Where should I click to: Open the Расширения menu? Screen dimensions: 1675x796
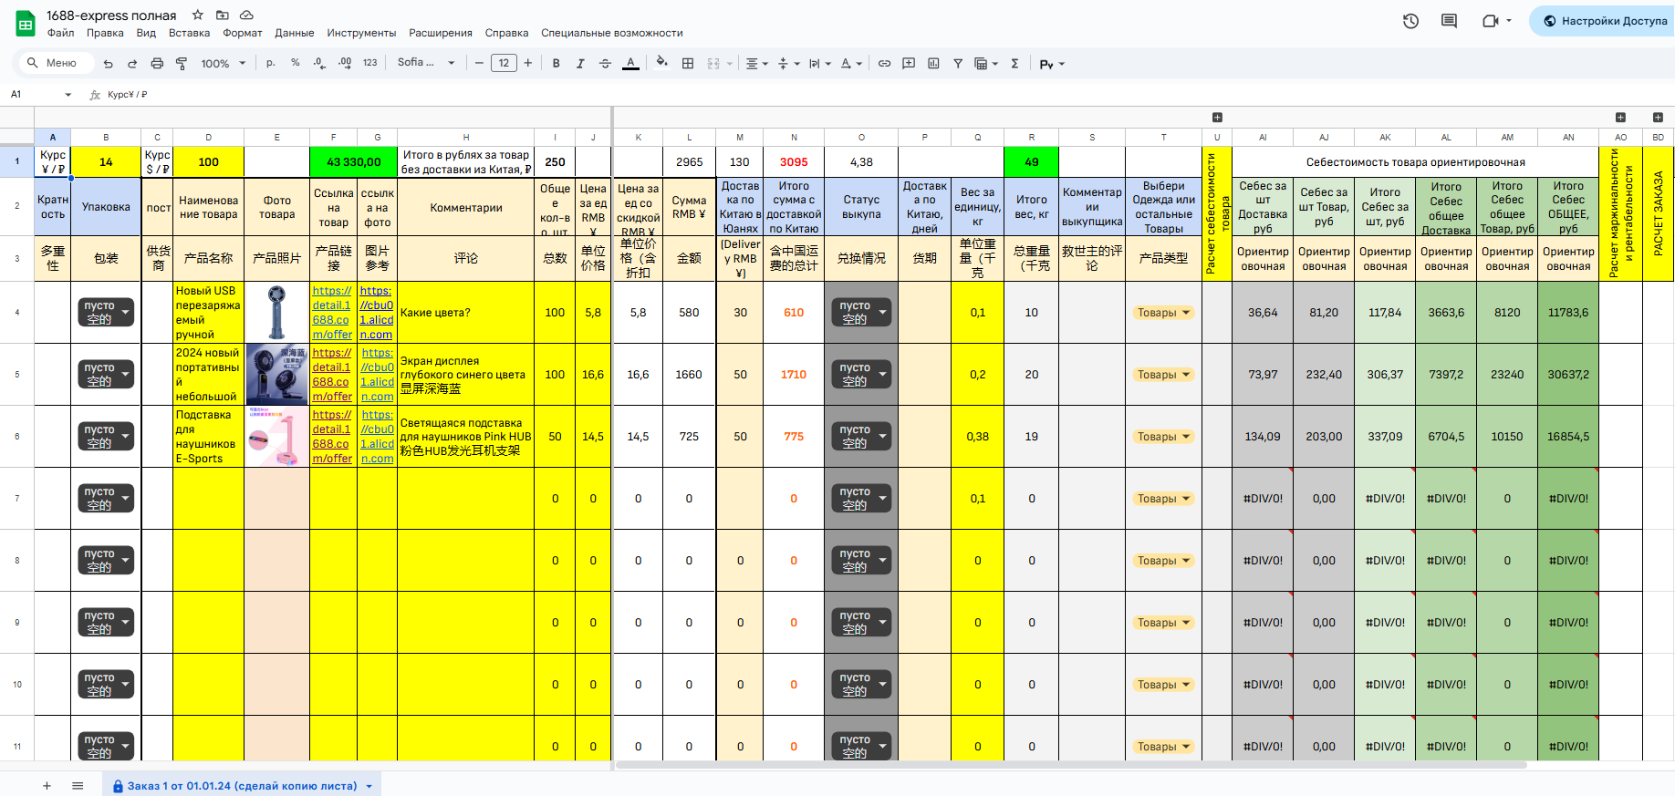pos(441,33)
